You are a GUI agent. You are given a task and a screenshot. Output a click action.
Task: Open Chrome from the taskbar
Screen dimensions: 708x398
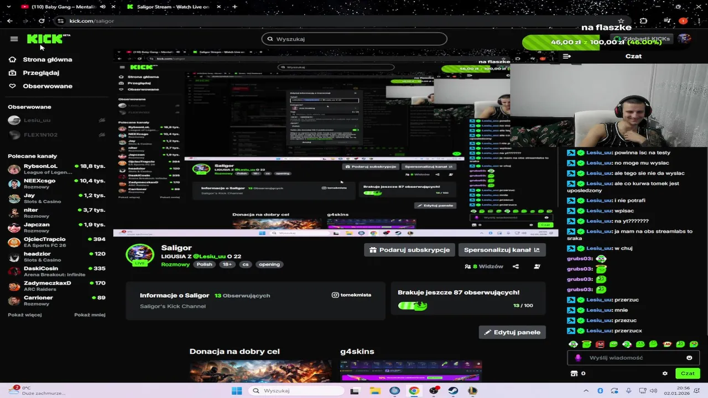[x=414, y=391]
